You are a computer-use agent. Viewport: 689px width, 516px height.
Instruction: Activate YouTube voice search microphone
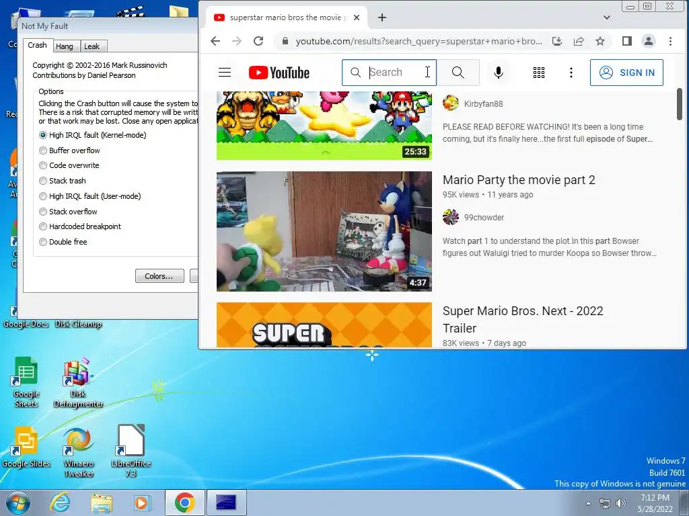click(499, 73)
